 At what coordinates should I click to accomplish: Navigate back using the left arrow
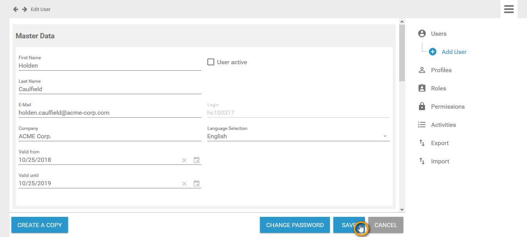click(x=16, y=9)
